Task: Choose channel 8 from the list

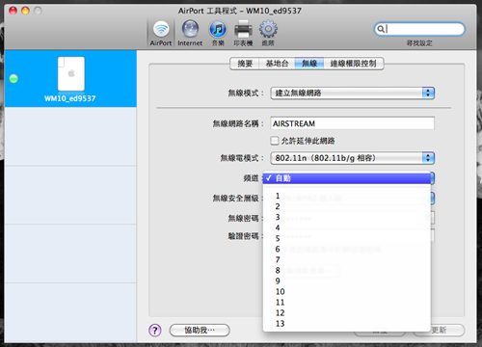Action: point(347,270)
